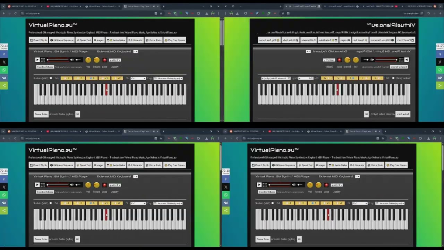Mute speaker icon in bottom-right window player

(294, 185)
